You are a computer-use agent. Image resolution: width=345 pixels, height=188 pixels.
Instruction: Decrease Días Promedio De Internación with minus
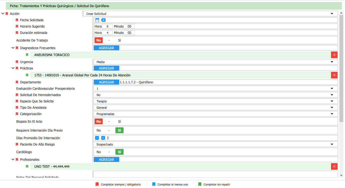point(97,138)
